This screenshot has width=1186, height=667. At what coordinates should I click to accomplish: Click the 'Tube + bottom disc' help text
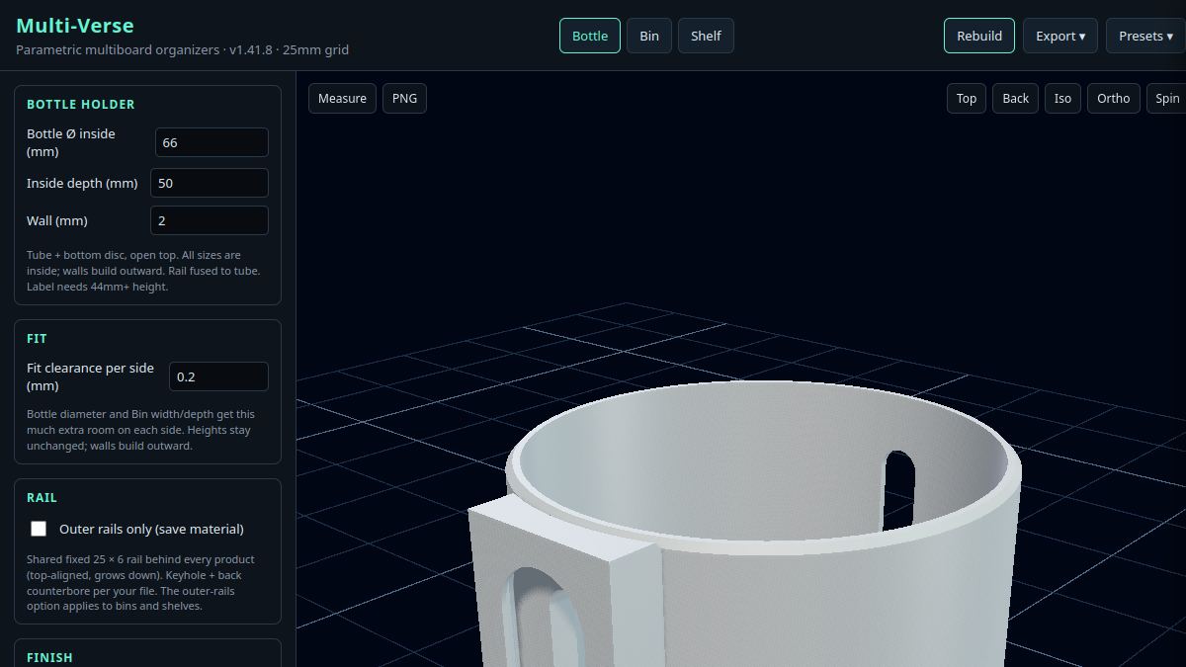(x=144, y=271)
